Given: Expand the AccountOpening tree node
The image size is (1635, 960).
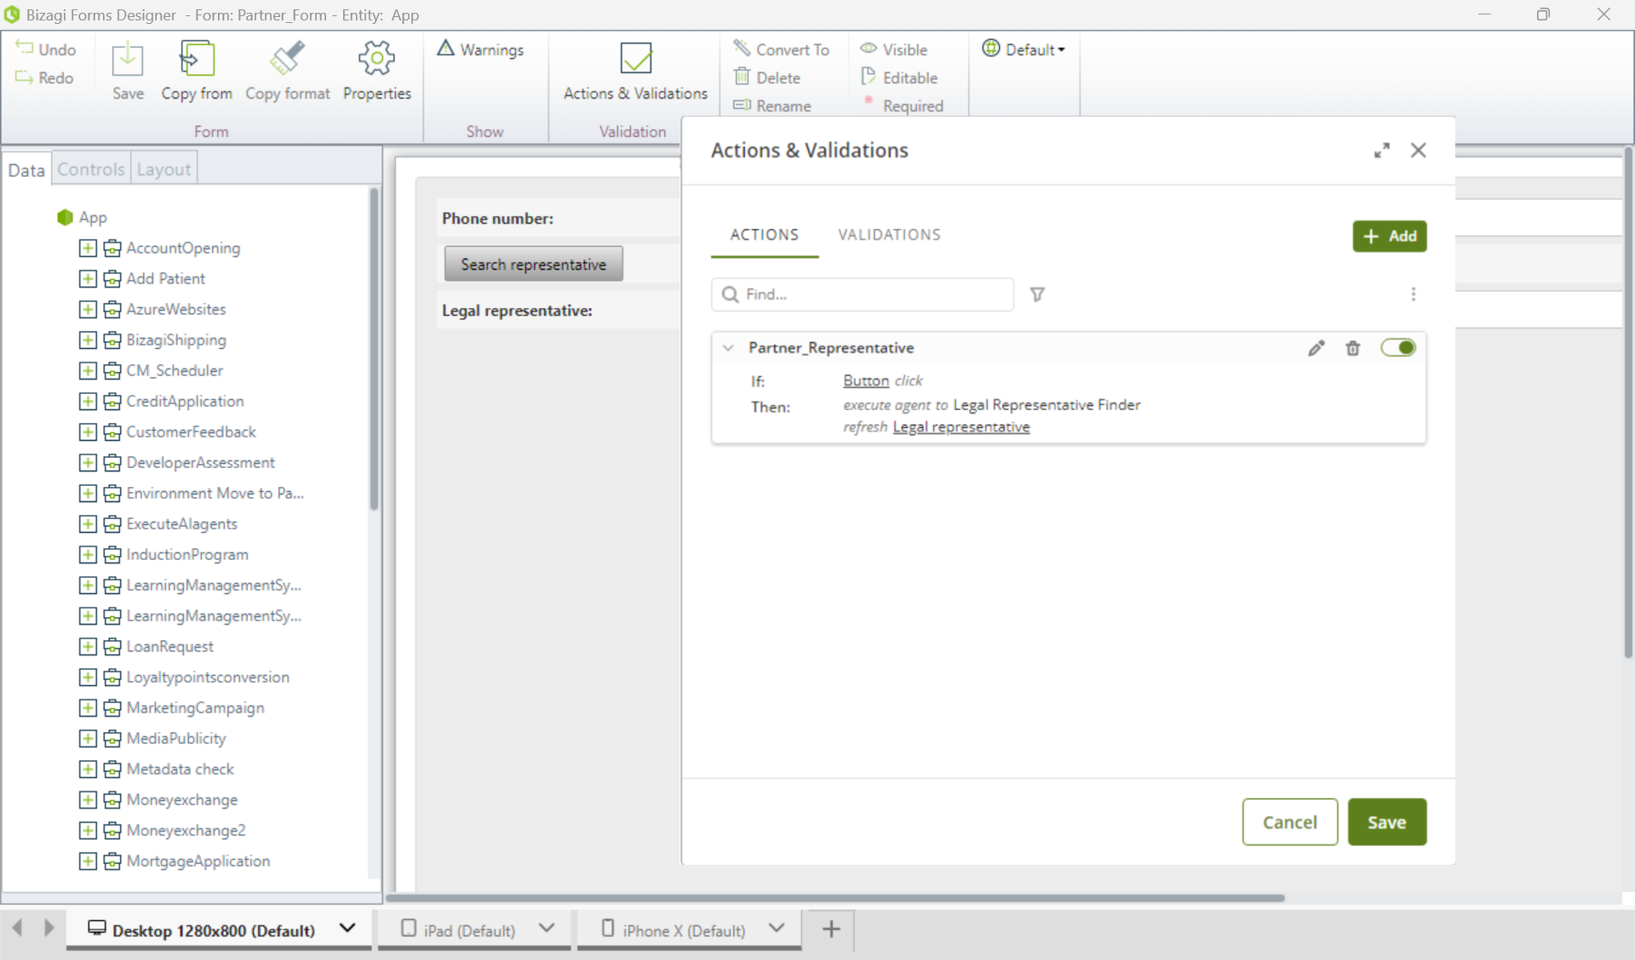Looking at the screenshot, I should pyautogui.click(x=88, y=249).
